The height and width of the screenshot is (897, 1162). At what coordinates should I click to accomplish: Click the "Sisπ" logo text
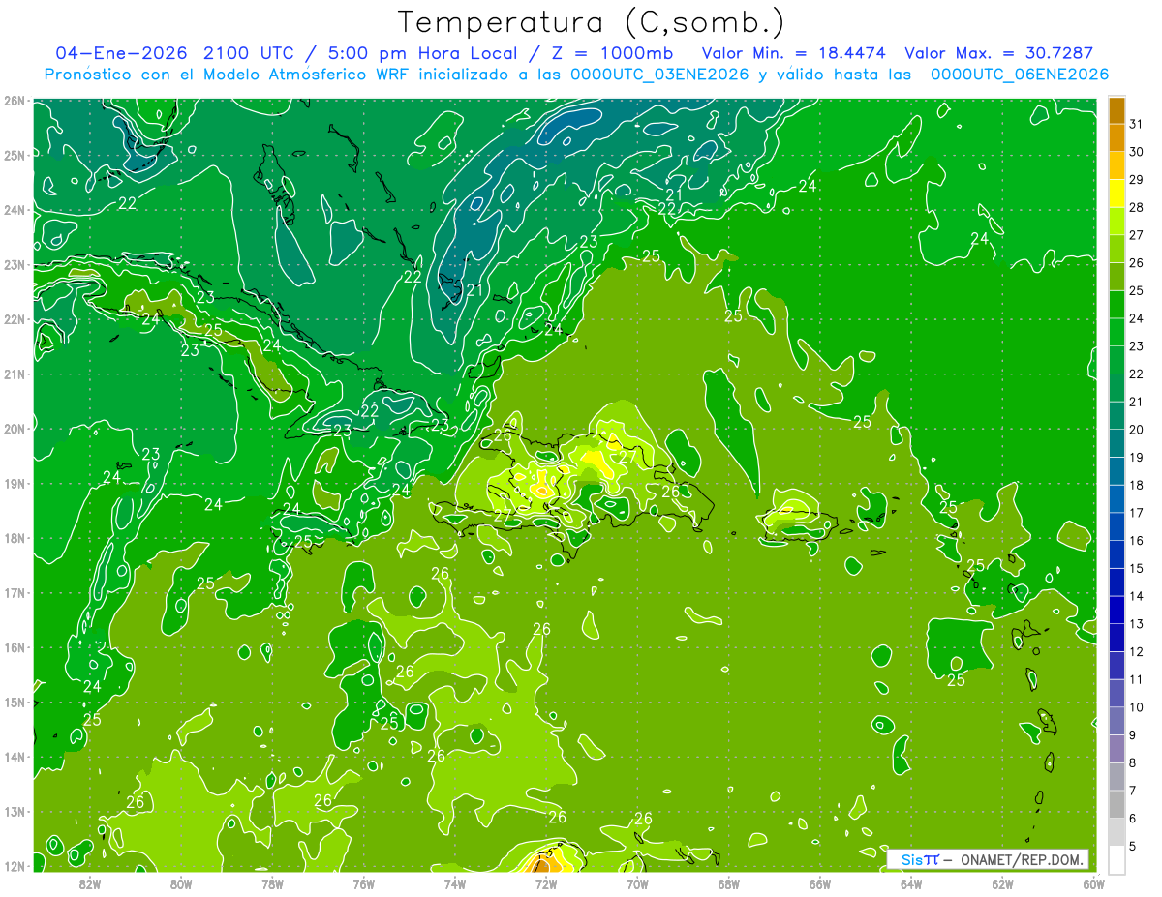pyautogui.click(x=920, y=859)
